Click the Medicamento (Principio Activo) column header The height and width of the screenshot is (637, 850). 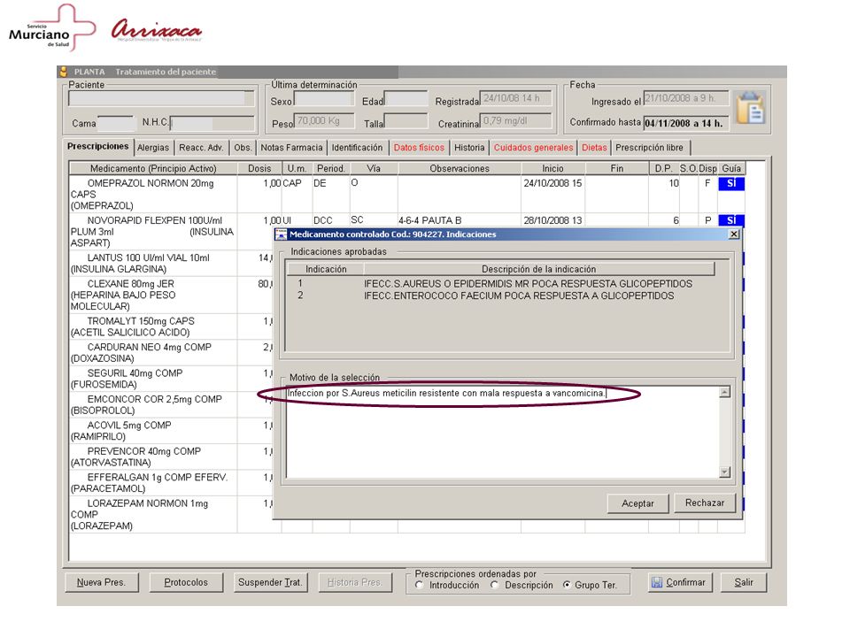pyautogui.click(x=153, y=168)
